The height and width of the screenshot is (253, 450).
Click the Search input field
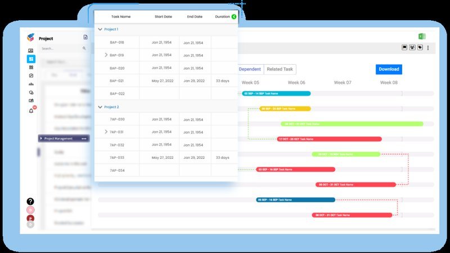pyautogui.click(x=64, y=48)
